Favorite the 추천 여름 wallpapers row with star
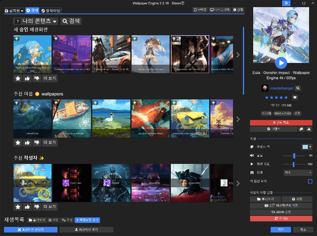This screenshot has width=317, height=236. [x=18, y=143]
